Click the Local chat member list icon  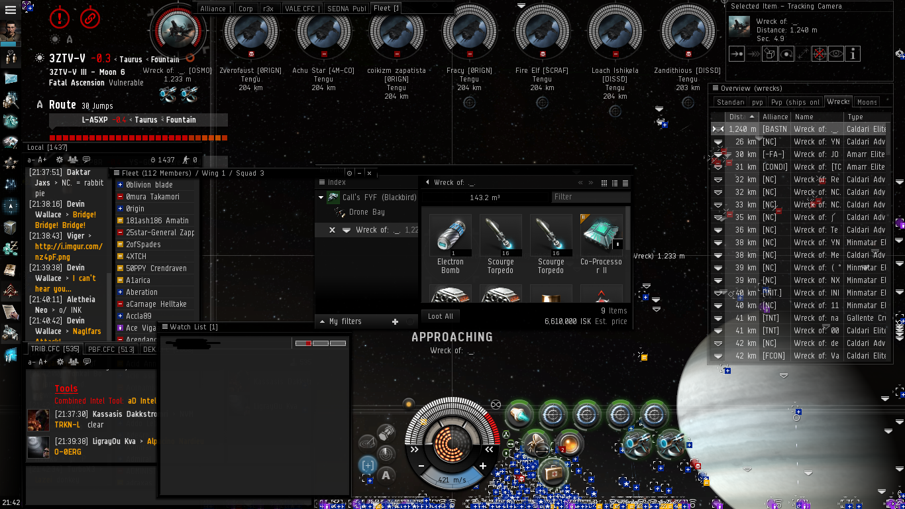[x=73, y=160]
